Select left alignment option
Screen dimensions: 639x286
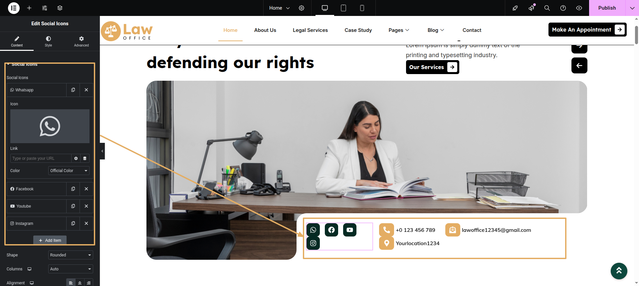(71, 283)
